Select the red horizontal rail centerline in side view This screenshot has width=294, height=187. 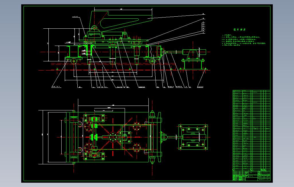124,70
